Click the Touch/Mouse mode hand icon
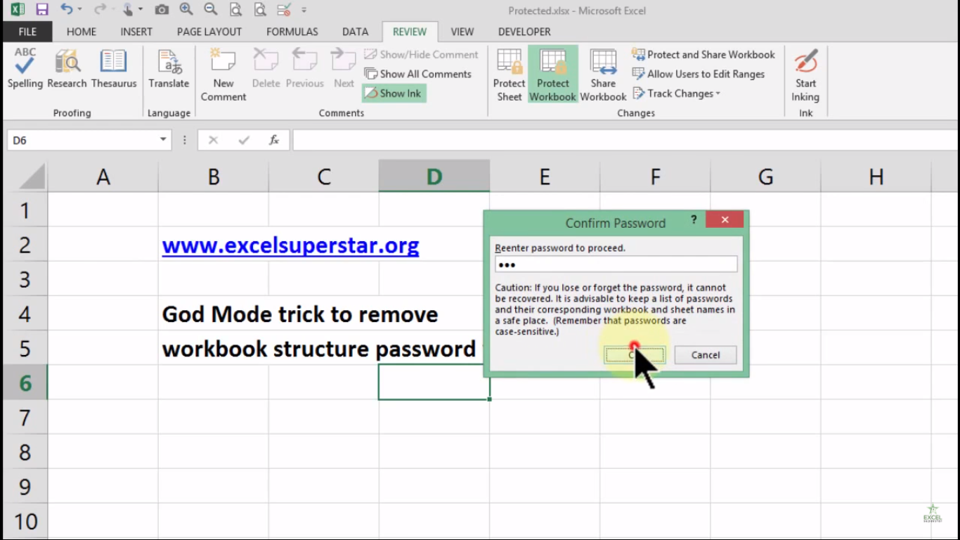 coord(129,10)
